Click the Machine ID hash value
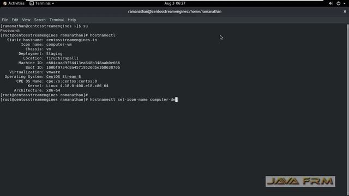The image size is (349, 196). pyautogui.click(x=83, y=63)
